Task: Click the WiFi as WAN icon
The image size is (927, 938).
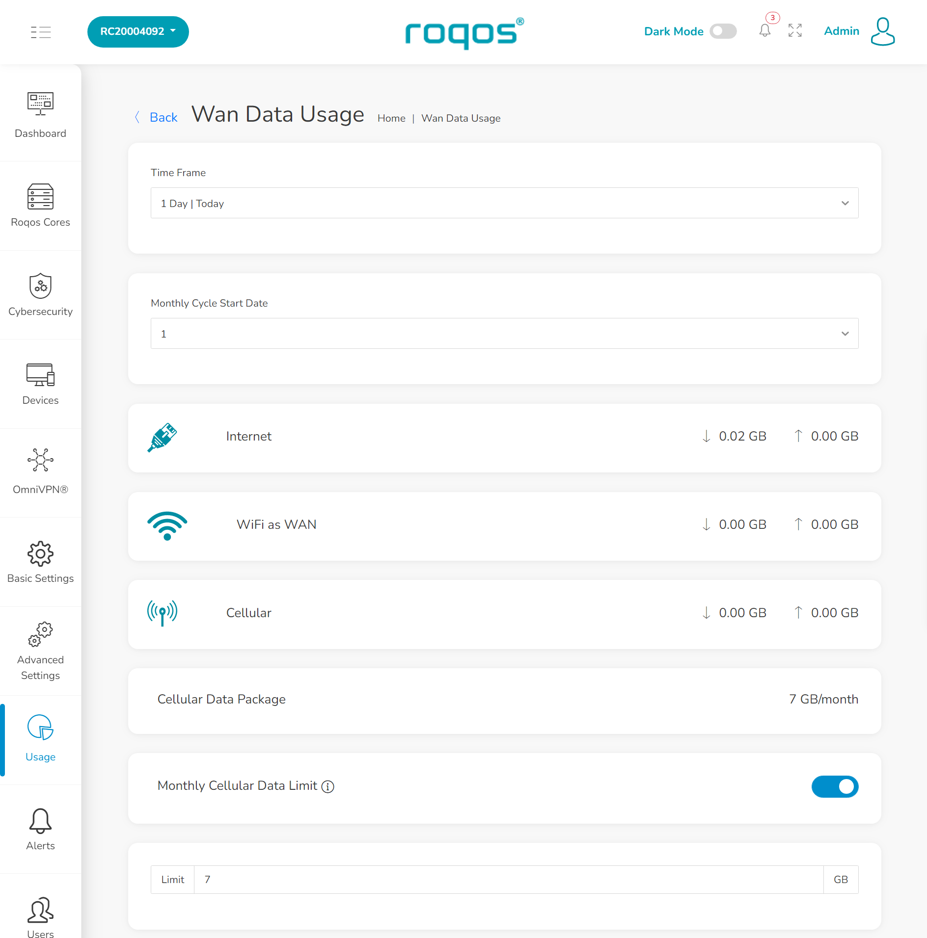Action: click(167, 526)
